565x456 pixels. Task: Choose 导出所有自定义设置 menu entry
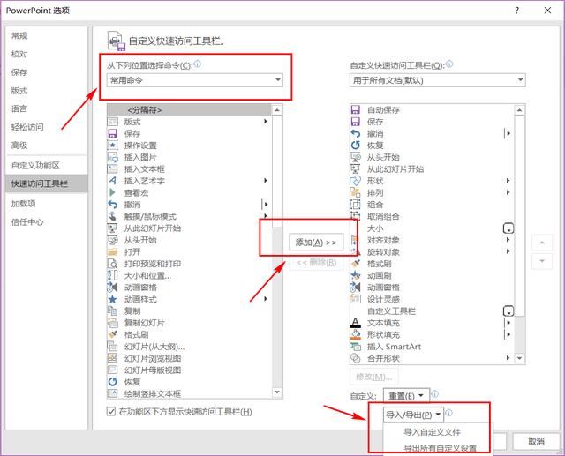pos(440,448)
